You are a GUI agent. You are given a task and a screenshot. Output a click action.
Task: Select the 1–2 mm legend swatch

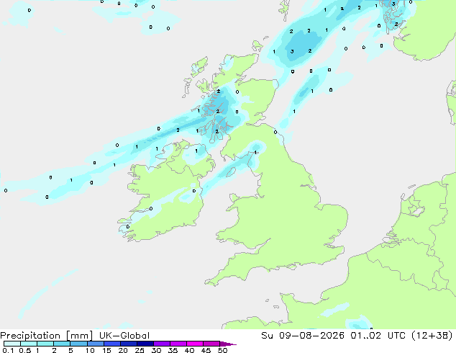[x=45, y=344]
